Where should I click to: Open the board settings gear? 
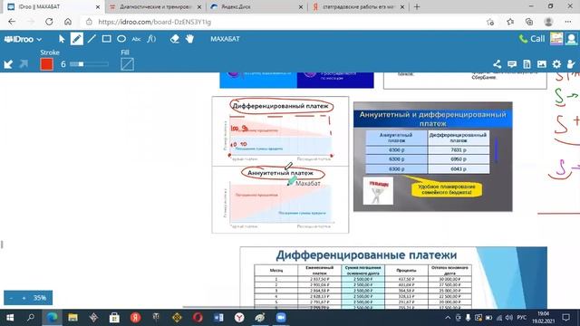click(556, 64)
